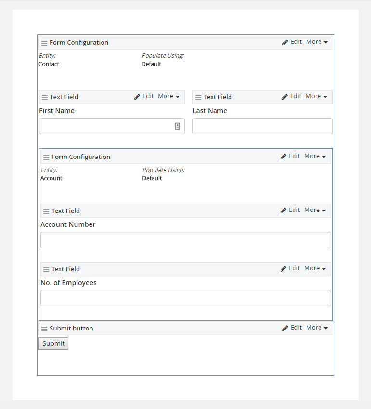Click the contact card icon inside the First Name input
371x409 pixels.
(x=178, y=126)
